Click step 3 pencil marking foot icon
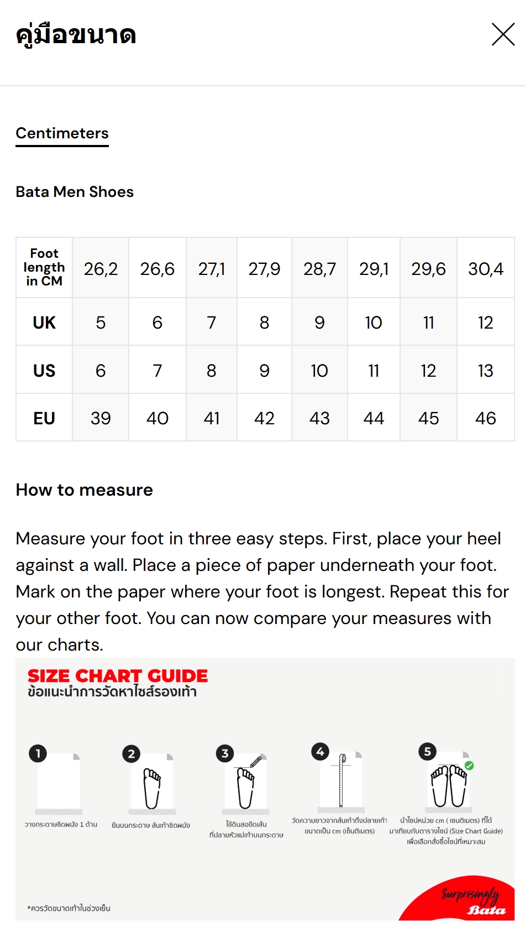 246,781
